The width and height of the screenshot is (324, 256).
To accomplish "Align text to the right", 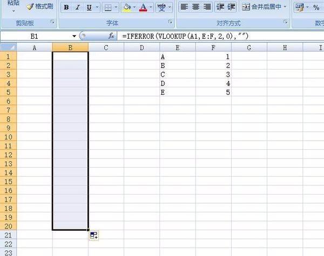I will coord(206,8).
